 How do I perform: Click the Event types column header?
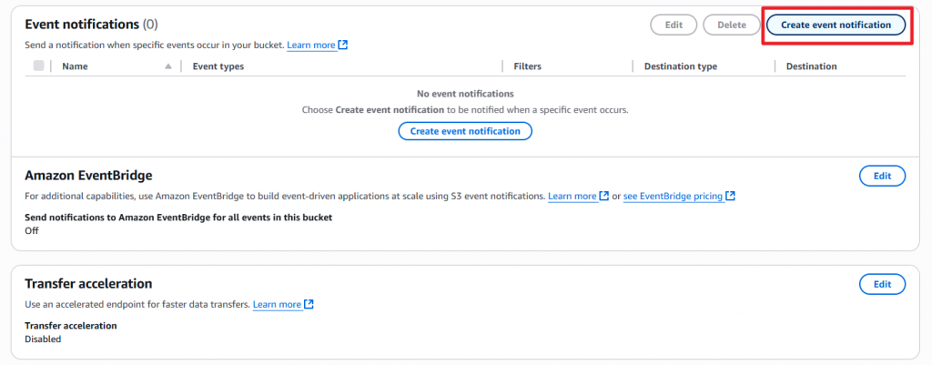(x=218, y=66)
